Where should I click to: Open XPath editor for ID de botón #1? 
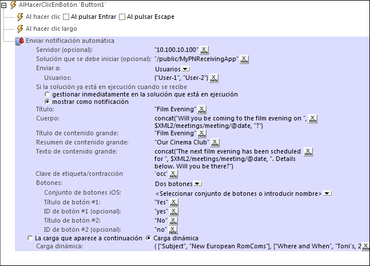[x=174, y=212]
